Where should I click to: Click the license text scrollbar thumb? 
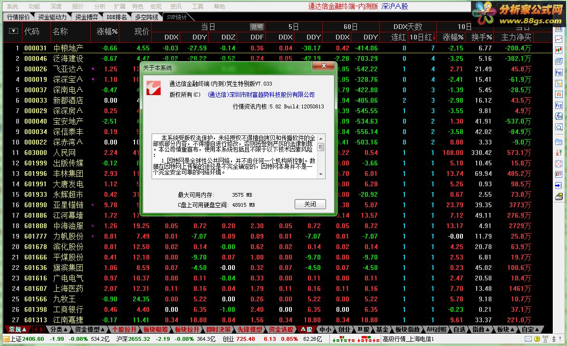pyautogui.click(x=320, y=147)
